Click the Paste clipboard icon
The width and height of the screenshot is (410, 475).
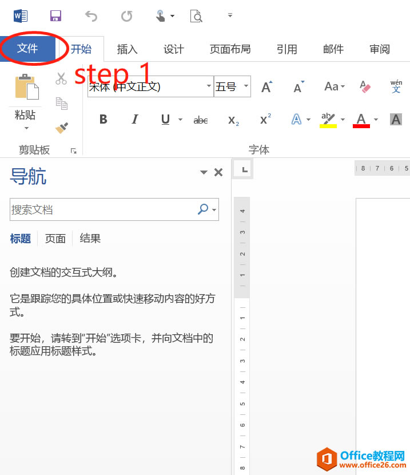click(x=27, y=86)
